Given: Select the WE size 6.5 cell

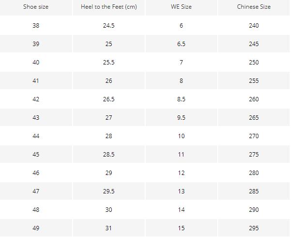Looking at the screenshot, I should pos(181,44).
